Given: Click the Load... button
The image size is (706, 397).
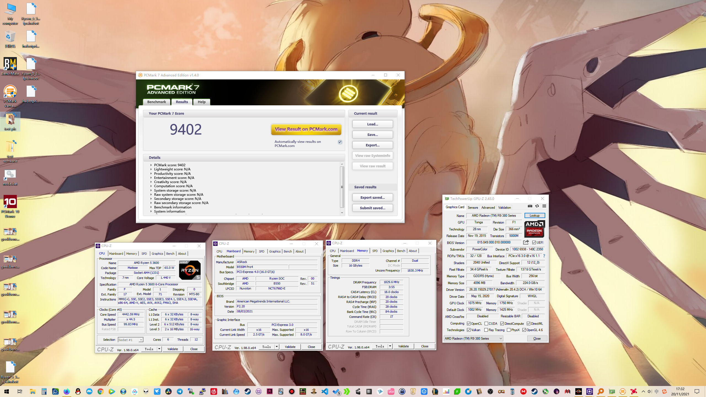Looking at the screenshot, I should tap(372, 124).
